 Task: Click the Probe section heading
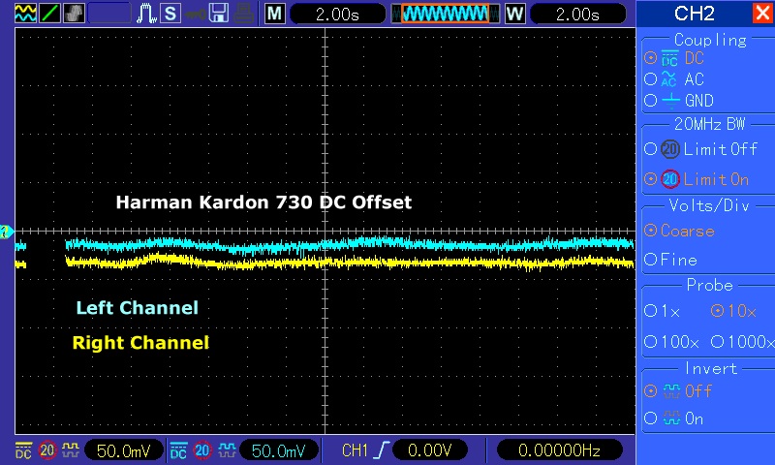(x=709, y=285)
